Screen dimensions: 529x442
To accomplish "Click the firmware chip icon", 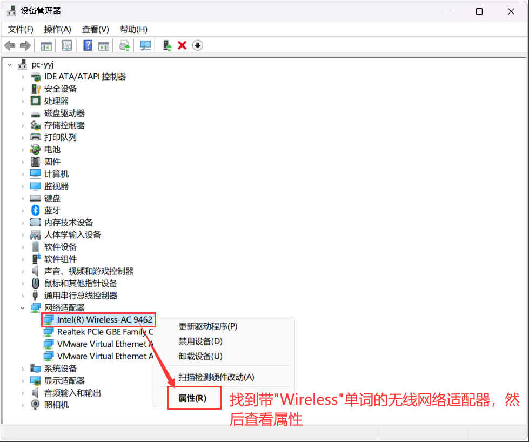I will click(36, 162).
